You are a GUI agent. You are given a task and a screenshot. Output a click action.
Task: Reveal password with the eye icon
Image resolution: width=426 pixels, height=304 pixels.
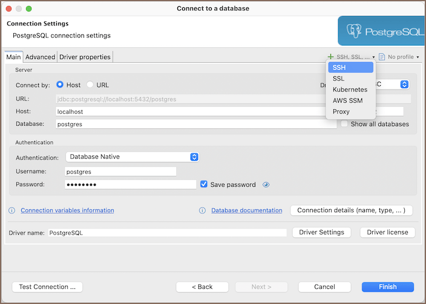click(266, 185)
